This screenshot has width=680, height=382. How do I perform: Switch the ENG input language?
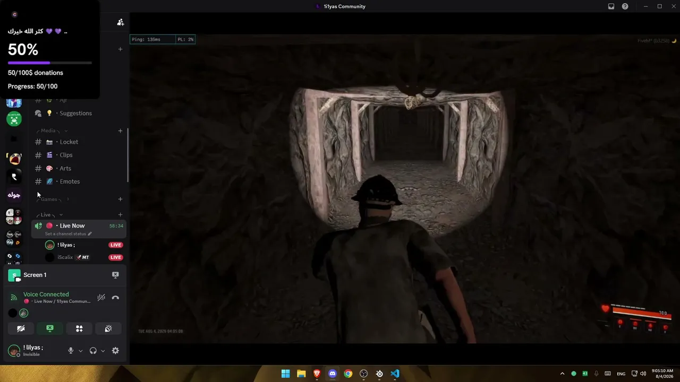(x=621, y=374)
